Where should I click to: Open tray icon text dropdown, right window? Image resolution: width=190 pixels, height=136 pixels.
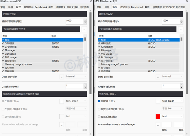tap(172, 116)
